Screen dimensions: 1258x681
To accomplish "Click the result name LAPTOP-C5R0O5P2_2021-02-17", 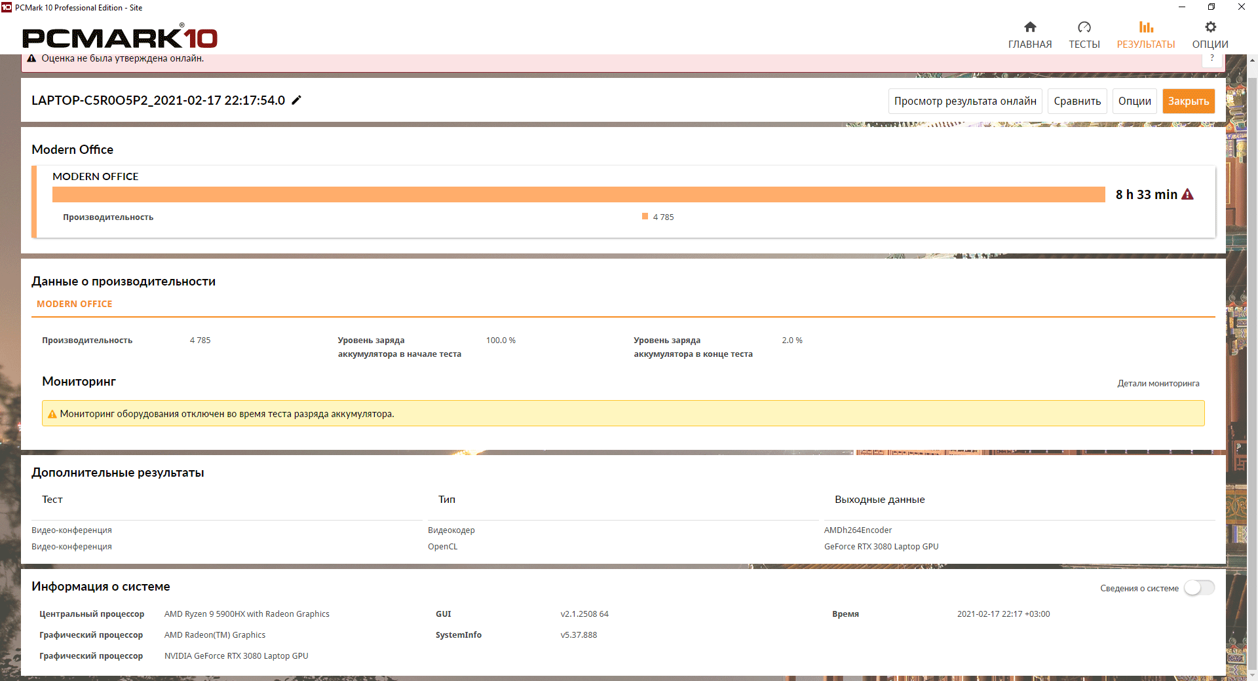I will 158,100.
